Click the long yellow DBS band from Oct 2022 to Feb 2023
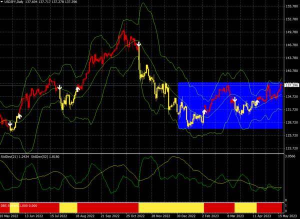Screen dimensions: 300x219 pyautogui.click(x=171, y=208)
